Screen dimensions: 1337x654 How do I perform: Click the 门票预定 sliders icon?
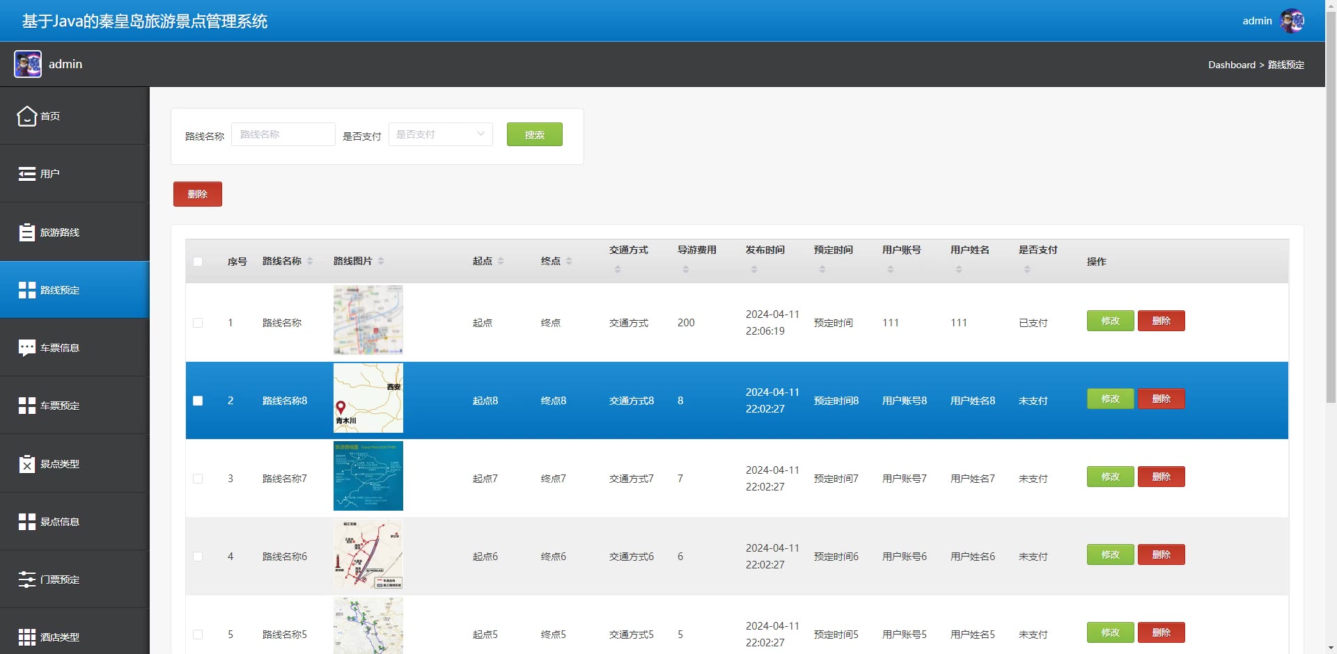[26, 580]
